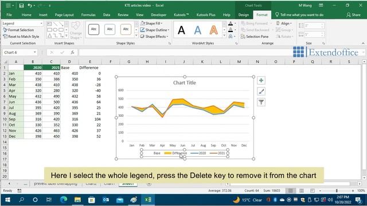Open Microsoft Edge from taskbar
The height and width of the screenshot is (206, 367).
(64, 200)
